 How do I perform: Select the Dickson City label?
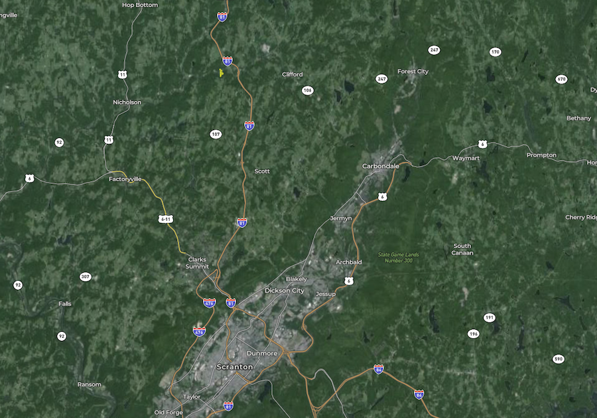coord(285,291)
